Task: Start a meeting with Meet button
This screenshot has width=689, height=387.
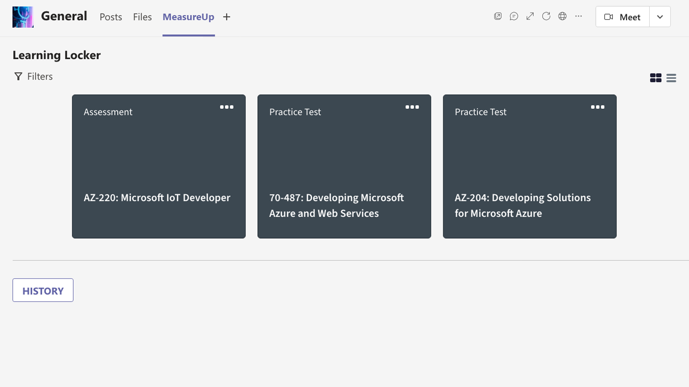Action: tap(622, 17)
